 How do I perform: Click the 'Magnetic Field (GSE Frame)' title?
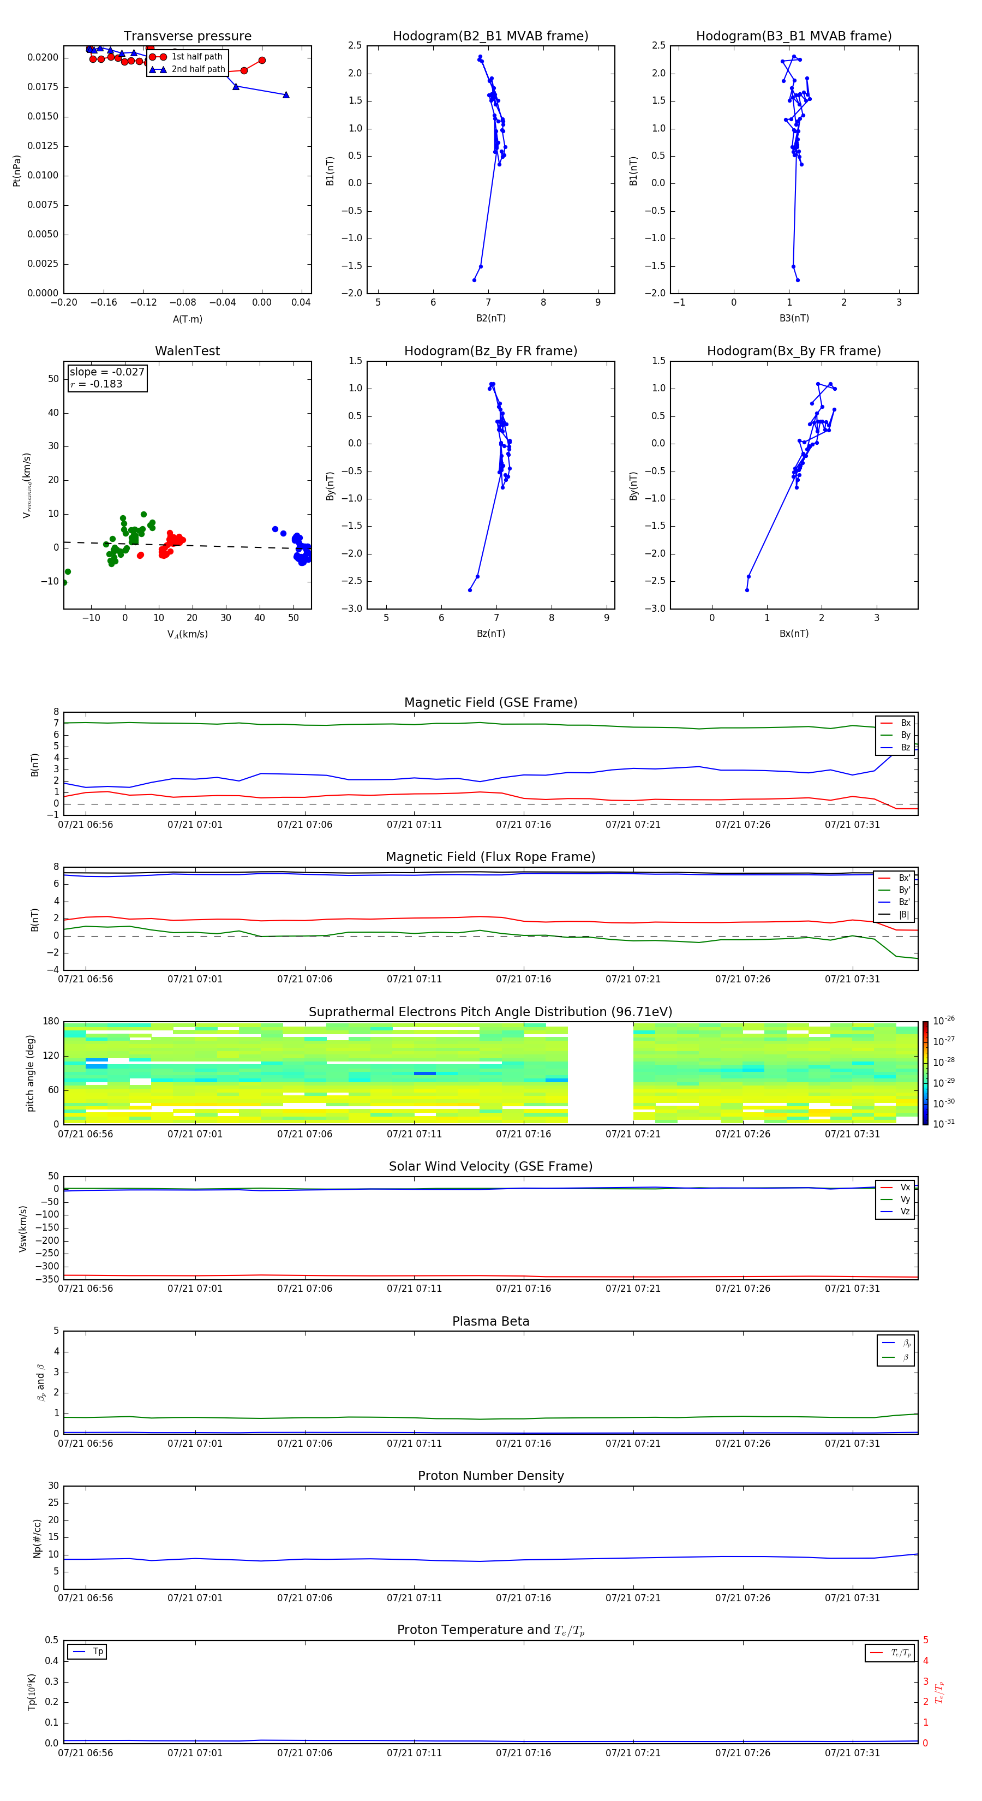pos(490,702)
